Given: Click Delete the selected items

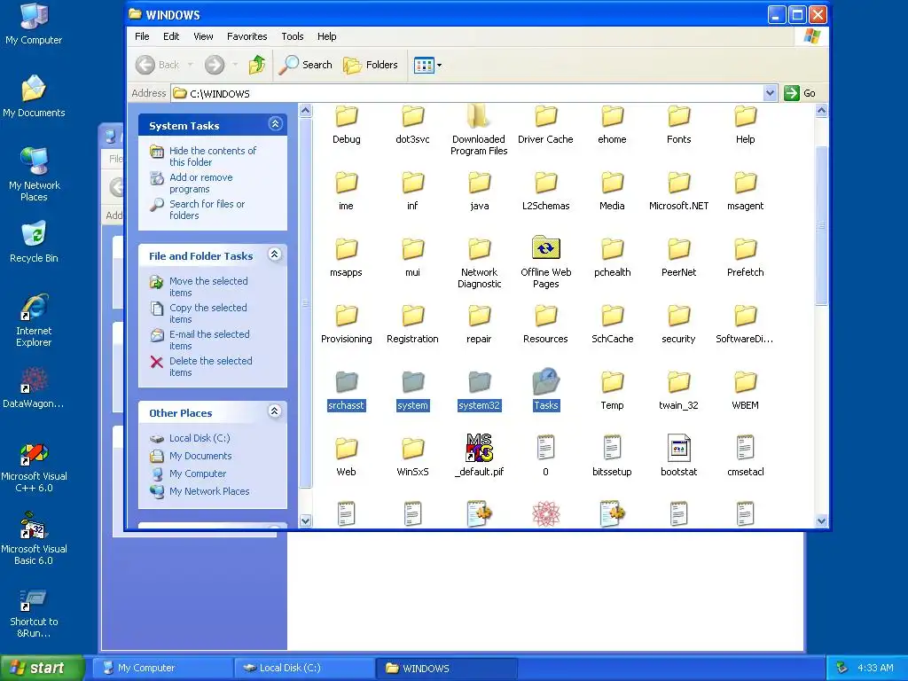Looking at the screenshot, I should click(211, 366).
